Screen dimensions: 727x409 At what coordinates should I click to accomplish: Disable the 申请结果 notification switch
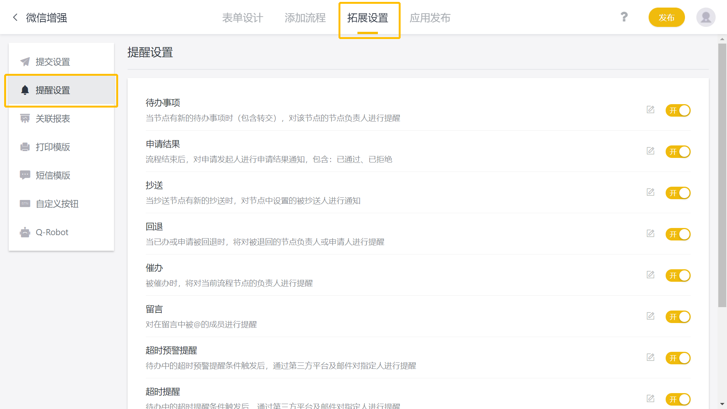point(678,151)
